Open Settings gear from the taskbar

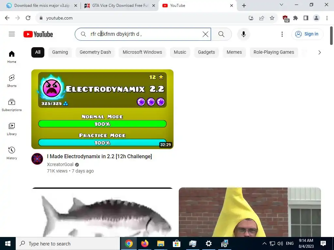(x=208, y=243)
